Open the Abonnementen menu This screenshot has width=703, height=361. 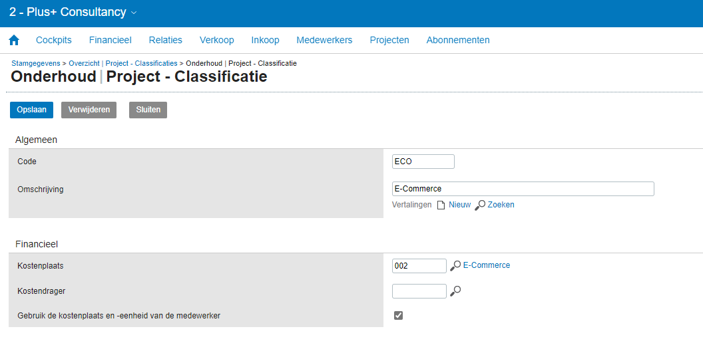pyautogui.click(x=458, y=40)
